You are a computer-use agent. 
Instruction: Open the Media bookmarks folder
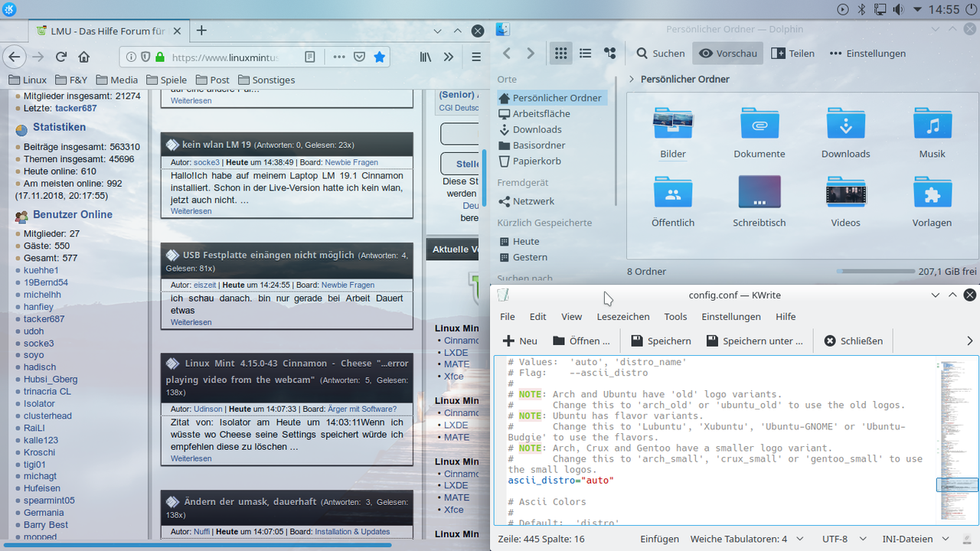coord(116,80)
